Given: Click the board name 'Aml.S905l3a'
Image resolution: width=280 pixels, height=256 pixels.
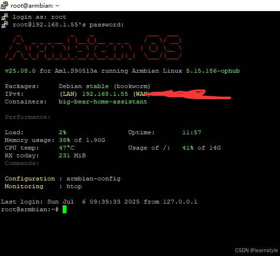Looking at the screenshot, I should click(x=76, y=71).
